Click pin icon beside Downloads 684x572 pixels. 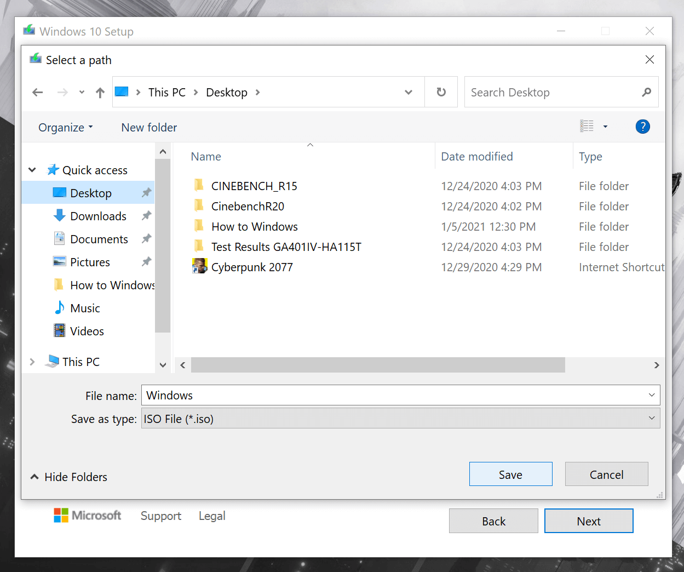click(146, 216)
